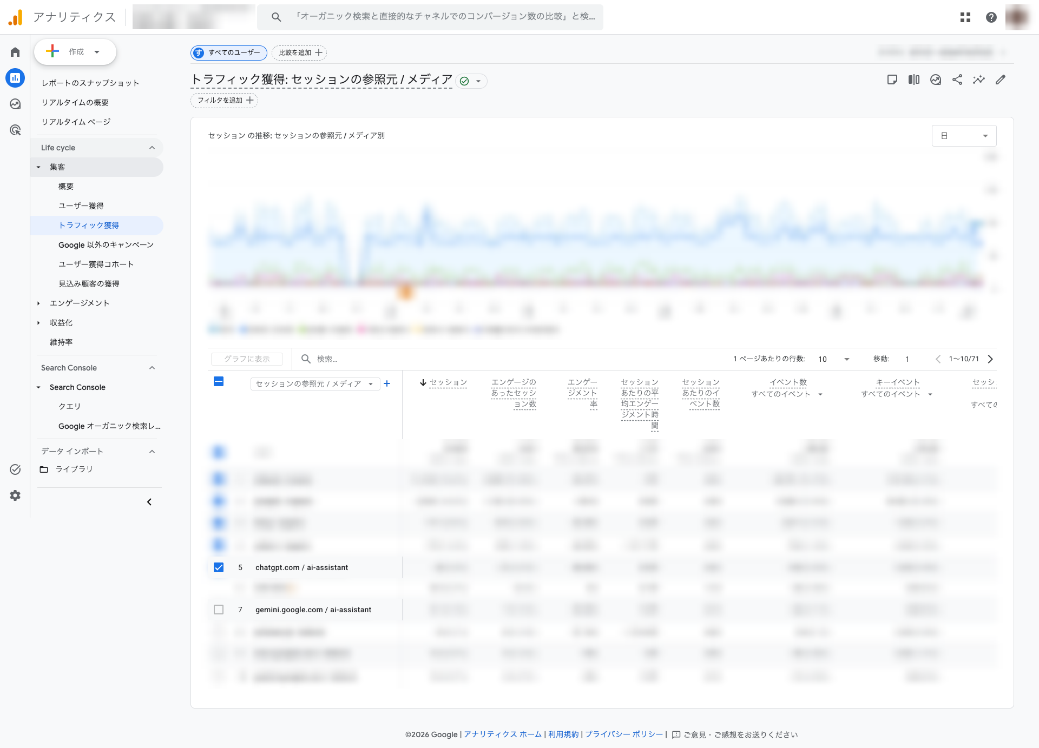The width and height of the screenshot is (1039, 748).
Task: Open 利用規約 footer link
Action: tap(563, 734)
